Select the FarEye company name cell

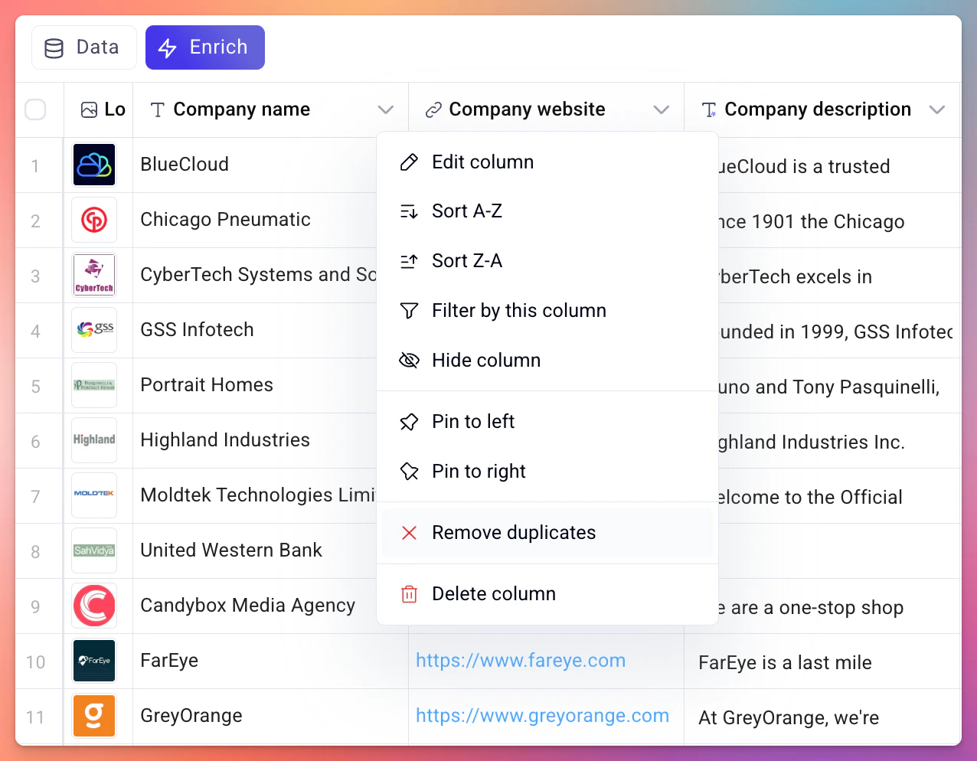pos(270,661)
